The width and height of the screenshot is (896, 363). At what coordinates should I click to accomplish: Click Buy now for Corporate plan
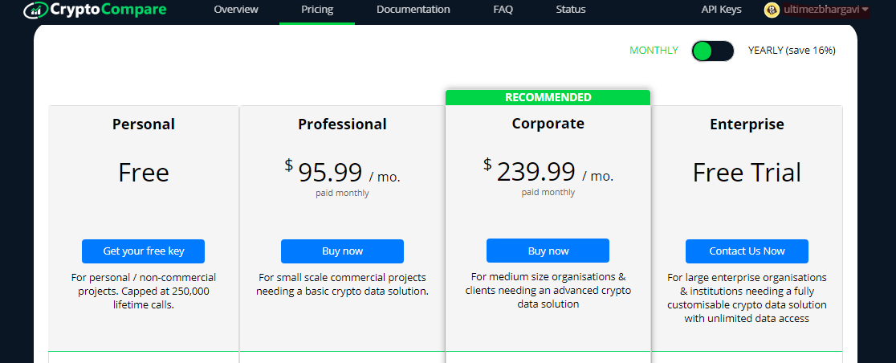[x=548, y=251]
